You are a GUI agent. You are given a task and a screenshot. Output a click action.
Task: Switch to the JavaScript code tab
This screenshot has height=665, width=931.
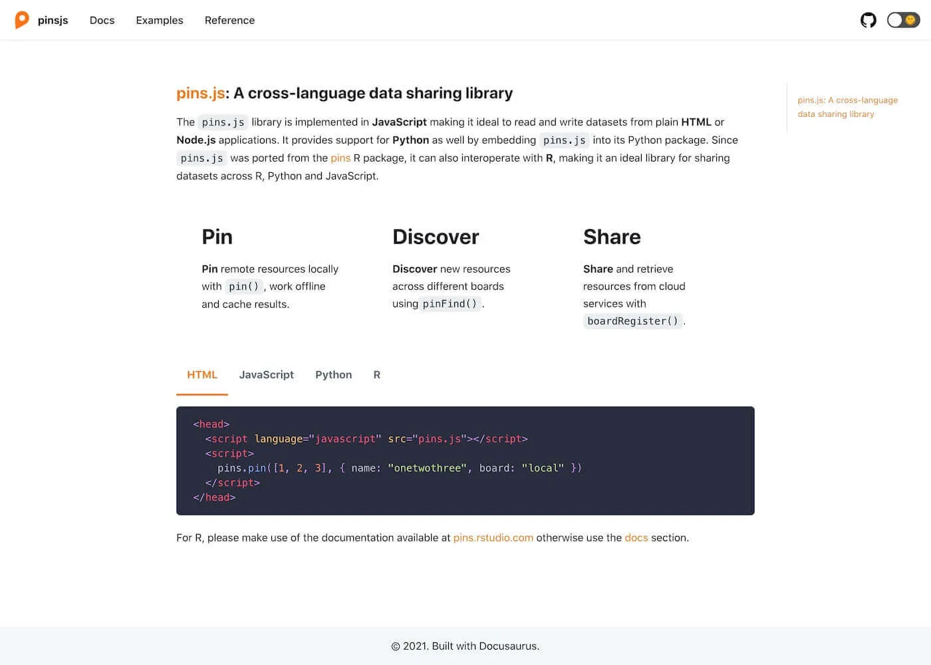(266, 375)
